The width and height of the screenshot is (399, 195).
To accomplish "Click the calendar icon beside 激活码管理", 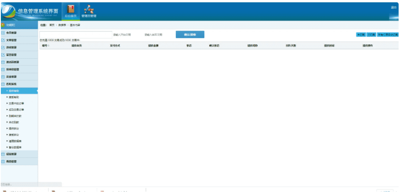I will tap(3, 62).
